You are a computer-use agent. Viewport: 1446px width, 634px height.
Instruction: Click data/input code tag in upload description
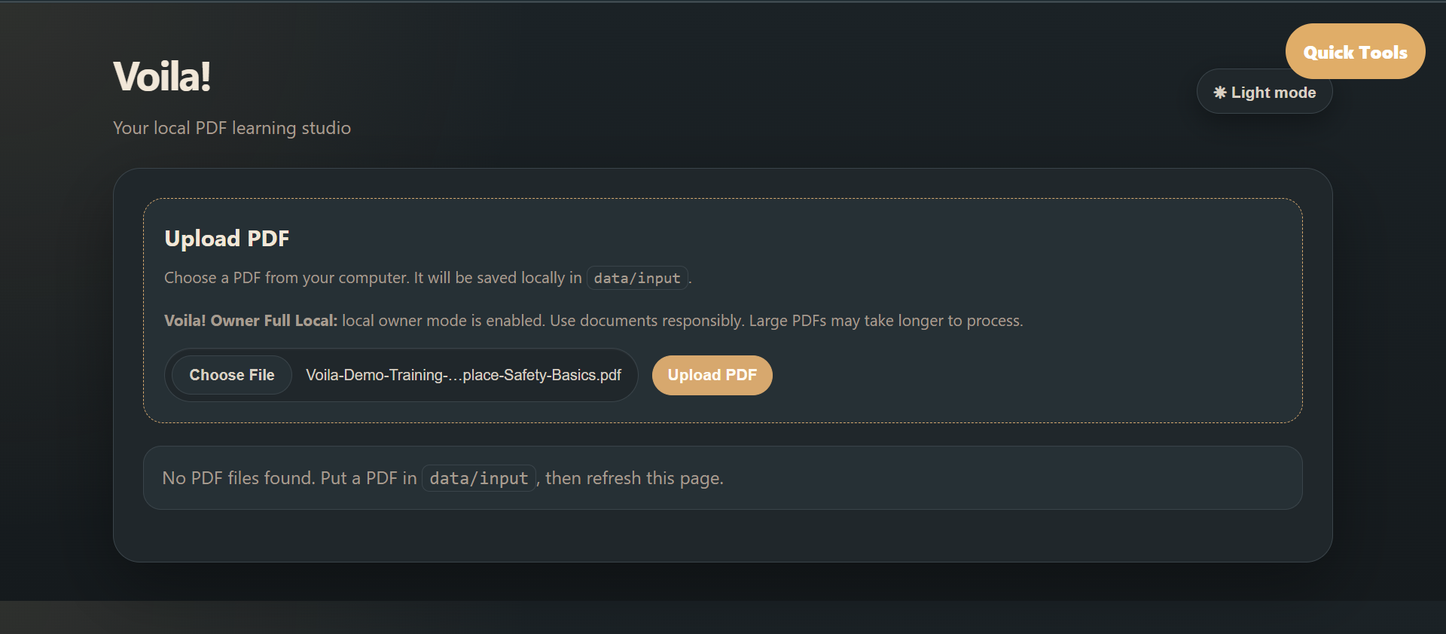pyautogui.click(x=637, y=278)
